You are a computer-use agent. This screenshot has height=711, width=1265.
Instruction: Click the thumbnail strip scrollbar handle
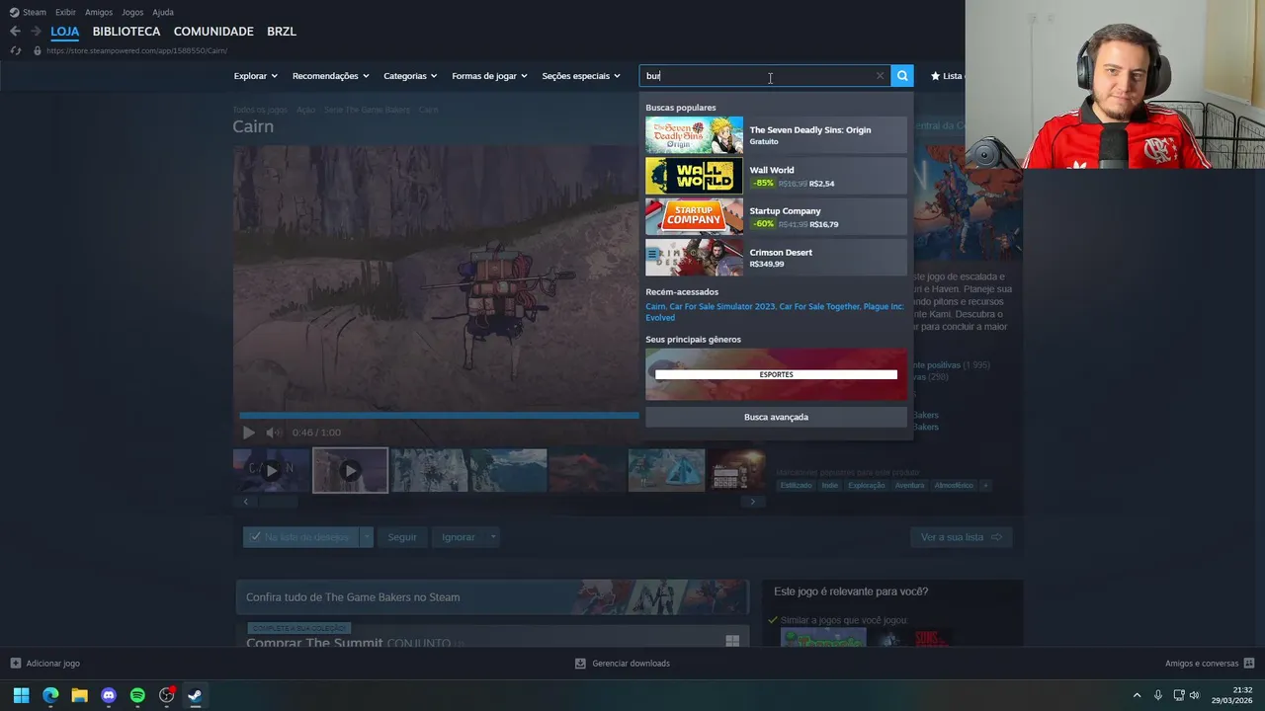278,502
